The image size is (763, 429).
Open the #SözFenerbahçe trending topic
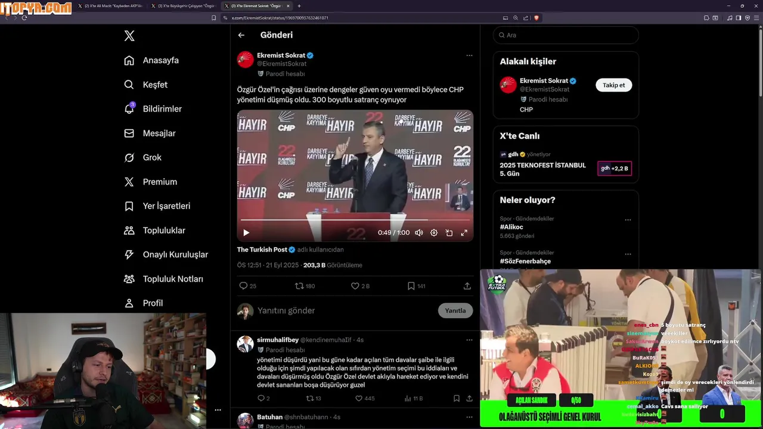[525, 261]
